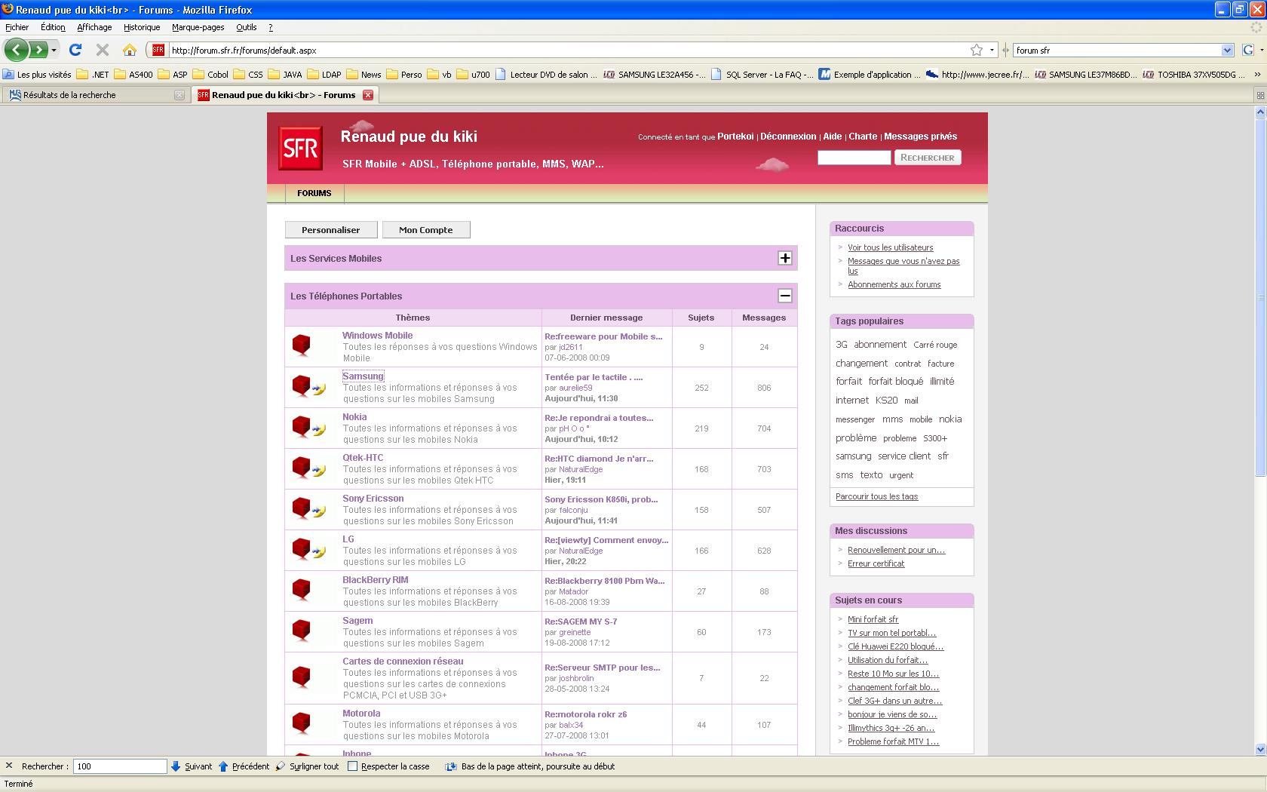1267x792 pixels.
Task: Click the SFR logo in forum header
Action: (300, 148)
